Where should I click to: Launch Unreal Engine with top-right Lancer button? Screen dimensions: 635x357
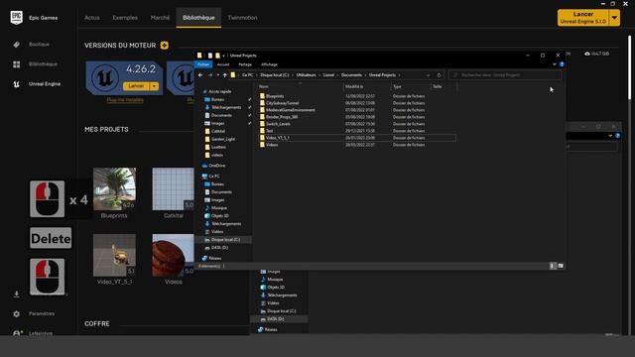(583, 18)
